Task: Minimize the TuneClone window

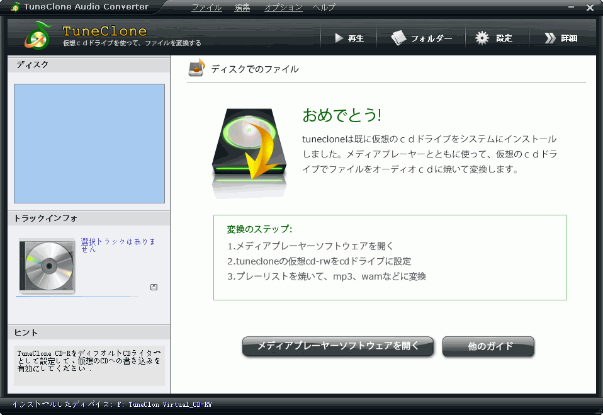Action: (572, 7)
